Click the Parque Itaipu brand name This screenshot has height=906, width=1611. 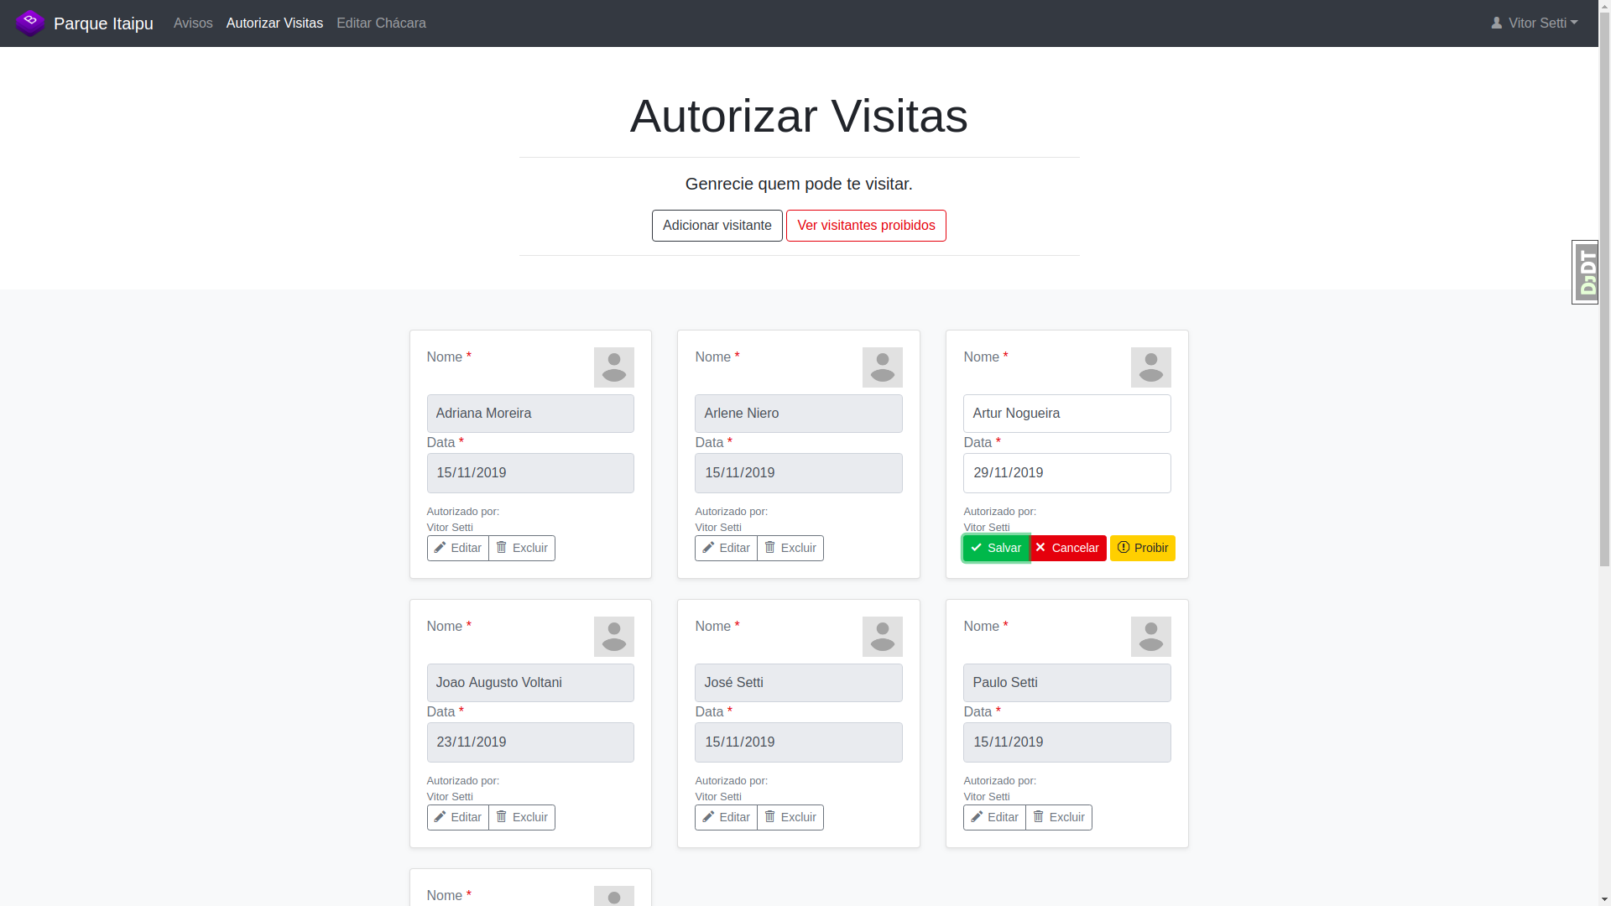(103, 23)
